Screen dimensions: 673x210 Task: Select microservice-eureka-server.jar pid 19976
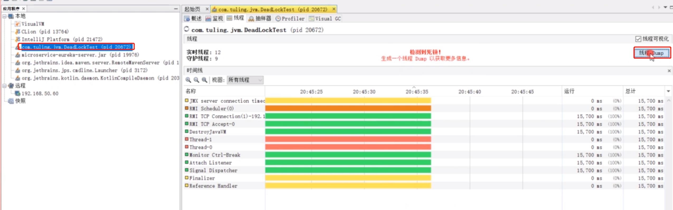pos(80,55)
